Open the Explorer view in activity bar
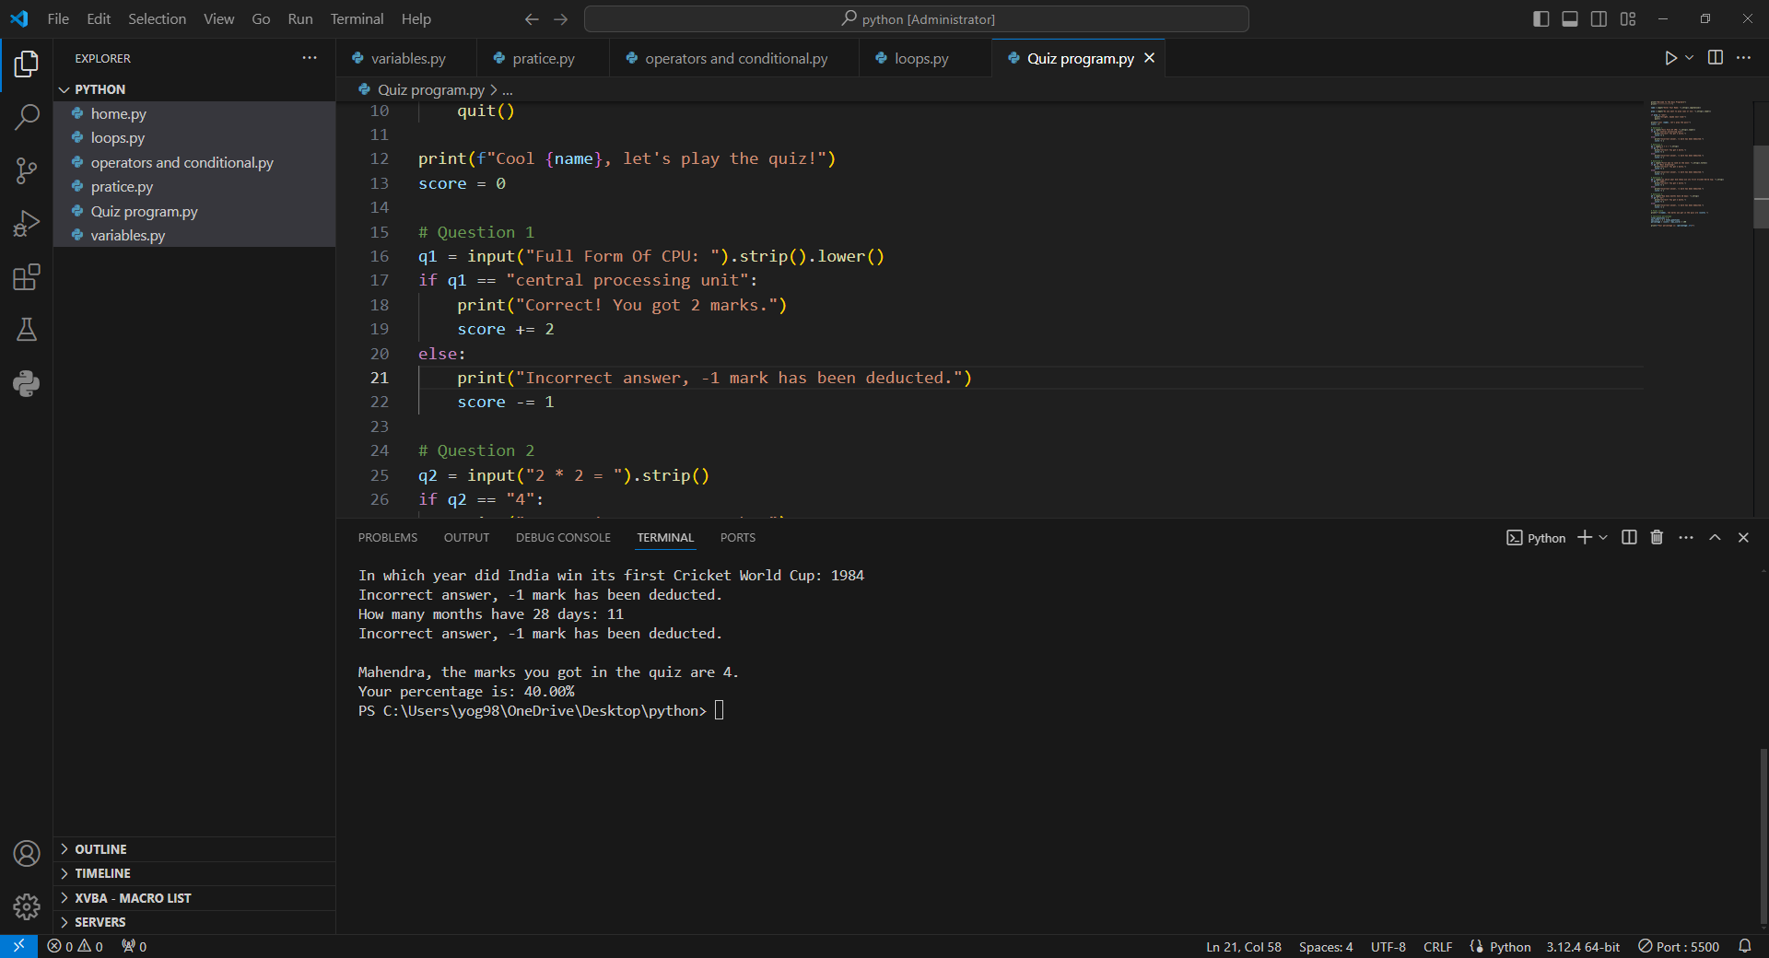Screen dimensions: 1769x958 (x=27, y=64)
